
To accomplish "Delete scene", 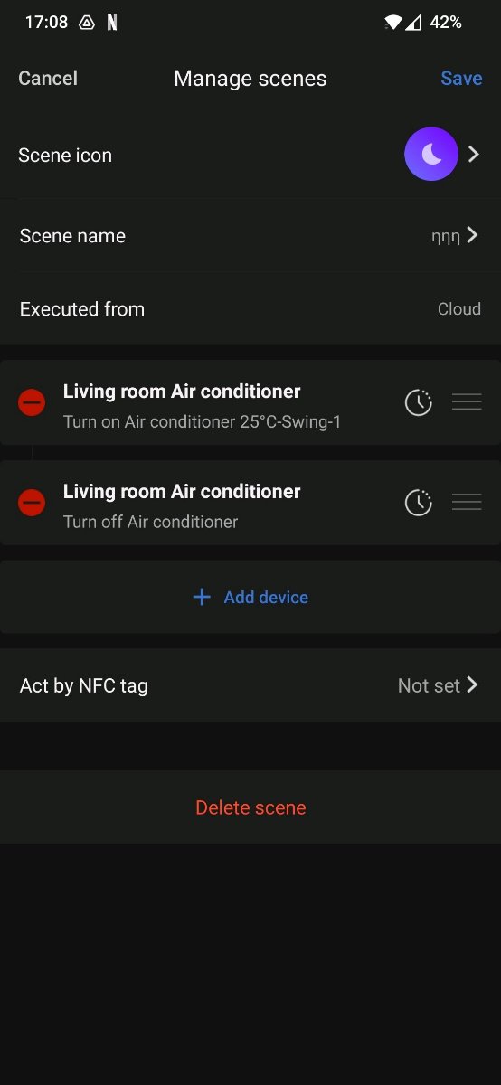I will click(x=250, y=807).
